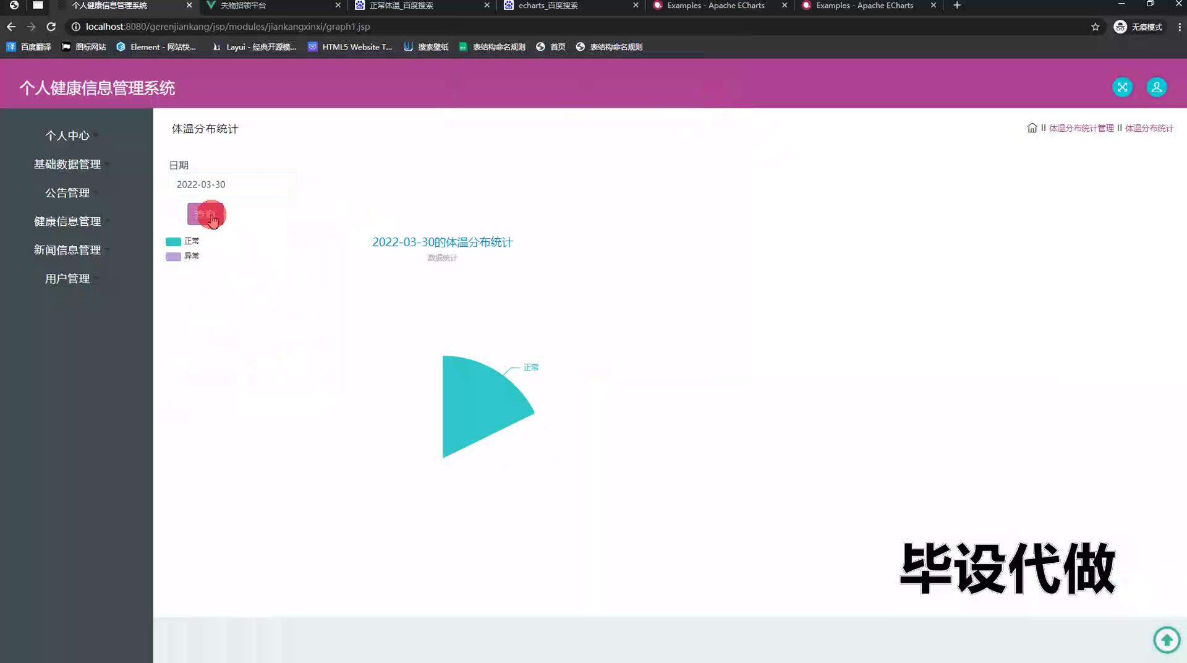The height and width of the screenshot is (663, 1187).
Task: Open HTML5 Website bookmark
Action: pyautogui.click(x=350, y=47)
